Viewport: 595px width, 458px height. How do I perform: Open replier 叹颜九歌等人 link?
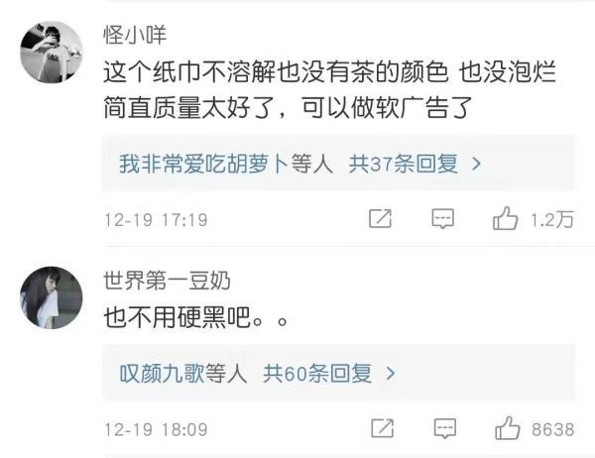click(183, 374)
